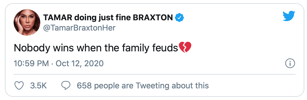
Task: Click the broken heart emoji
Action: click(185, 47)
